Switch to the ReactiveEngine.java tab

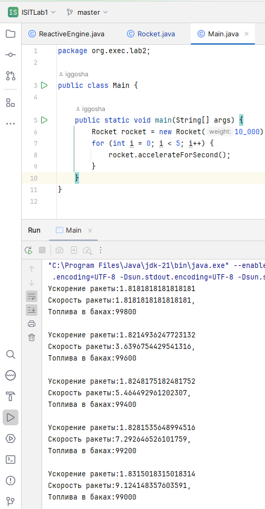pyautogui.click(x=66, y=34)
